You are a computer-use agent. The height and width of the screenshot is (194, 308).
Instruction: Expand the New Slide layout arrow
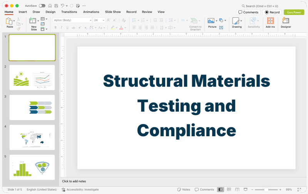(x=38, y=21)
